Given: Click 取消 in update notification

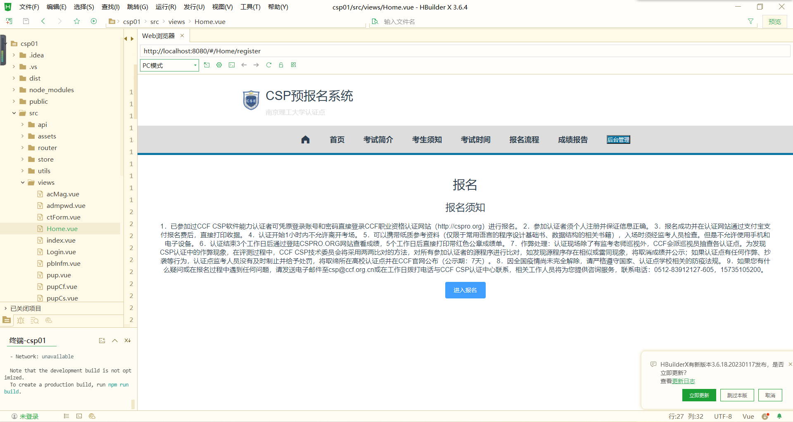Looking at the screenshot, I should [770, 396].
